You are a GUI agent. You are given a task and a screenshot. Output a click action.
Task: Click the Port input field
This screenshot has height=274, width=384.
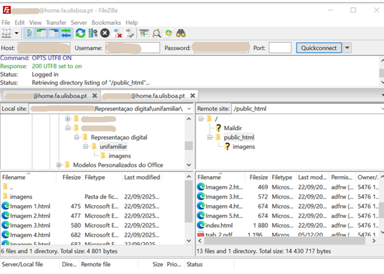(x=280, y=48)
